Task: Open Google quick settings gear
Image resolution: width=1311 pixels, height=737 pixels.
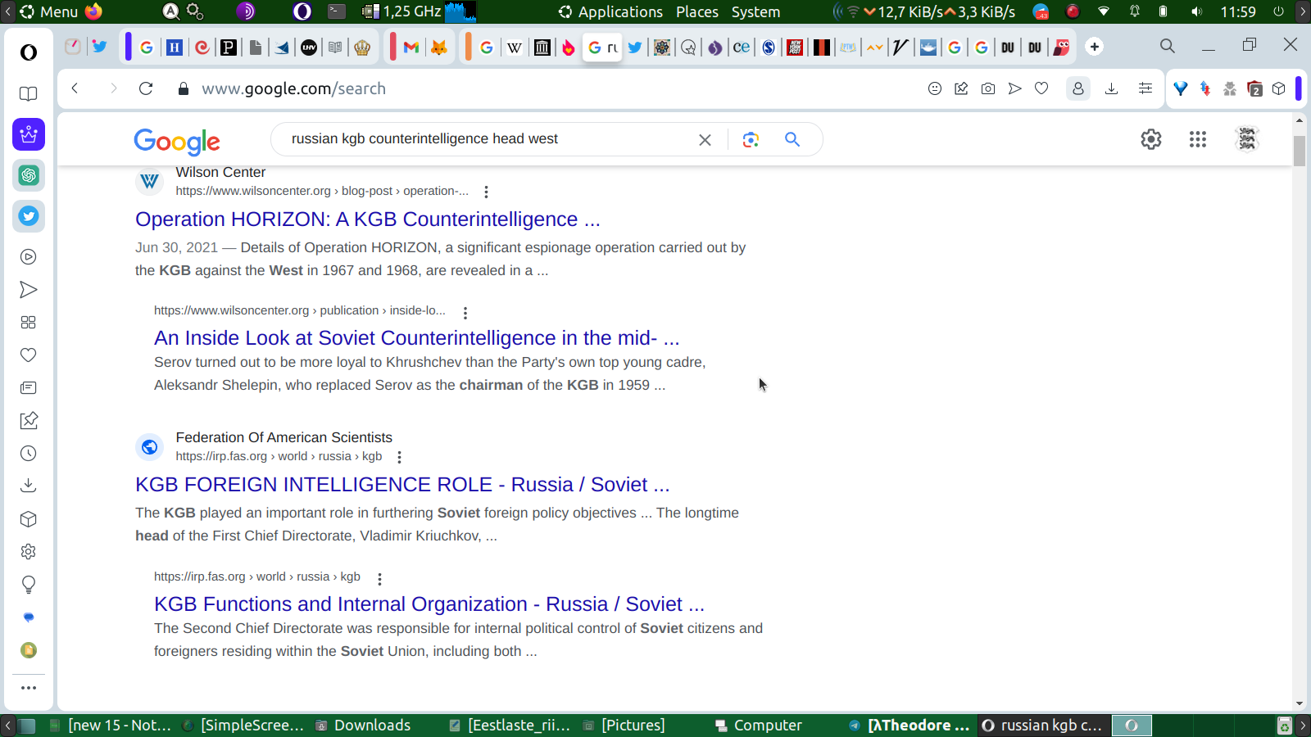Action: click(x=1151, y=139)
